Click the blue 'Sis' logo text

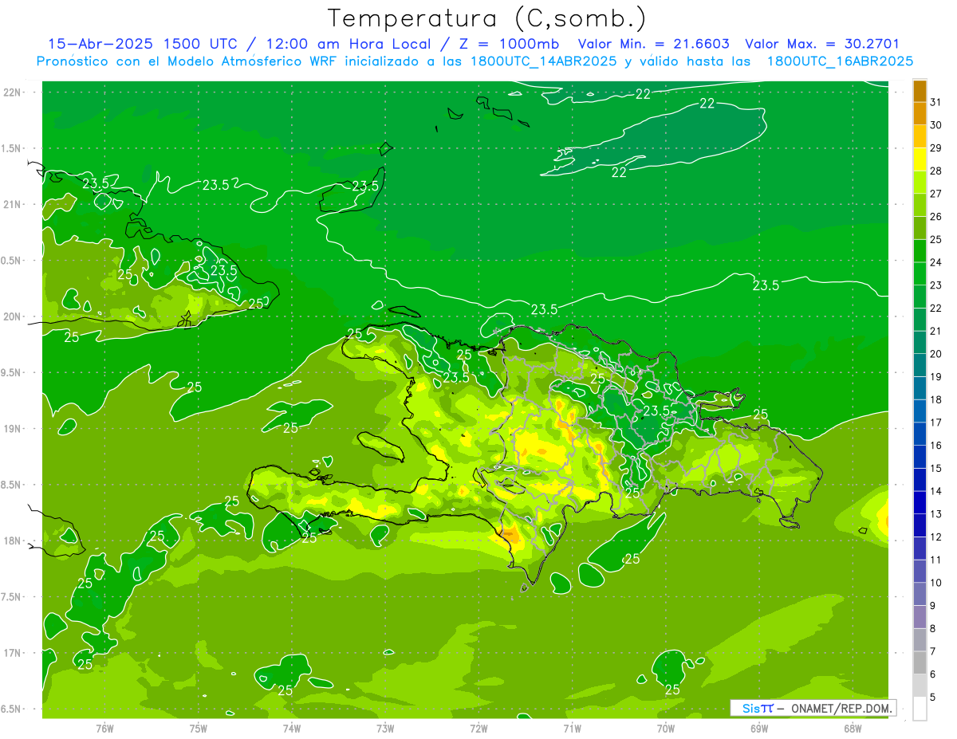click(750, 708)
